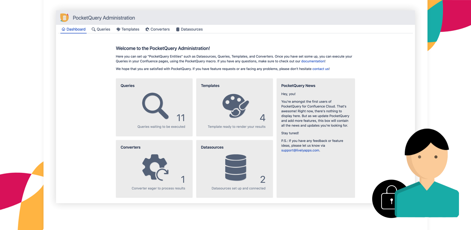Click 'Template ready to render your results' caption
Image resolution: width=471 pixels, height=230 pixels.
237,127
